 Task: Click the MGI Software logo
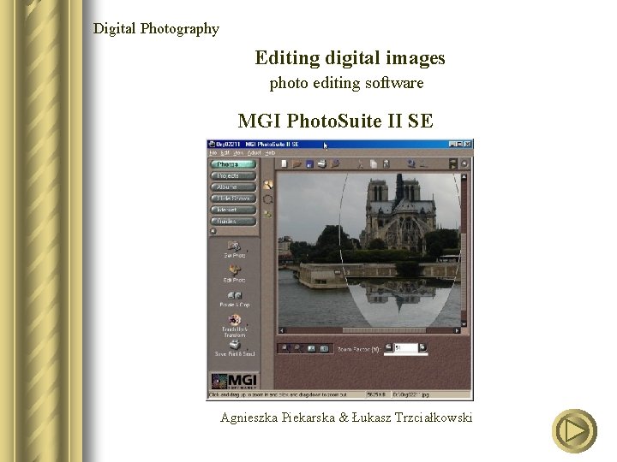[234, 380]
